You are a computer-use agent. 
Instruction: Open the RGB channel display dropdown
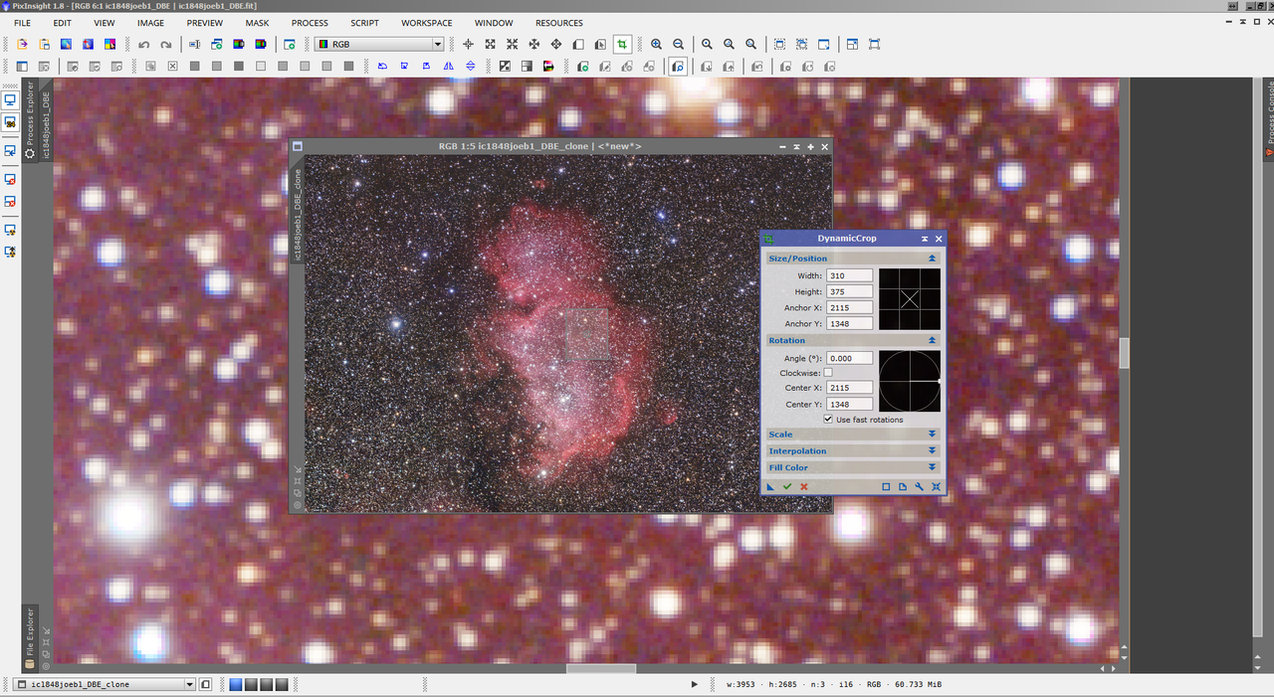click(379, 45)
